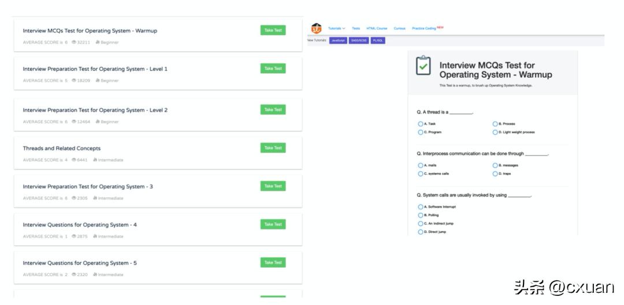Open the JavaScript new tutorial tag
Viewport: 624px width, 305px height.
[338, 41]
